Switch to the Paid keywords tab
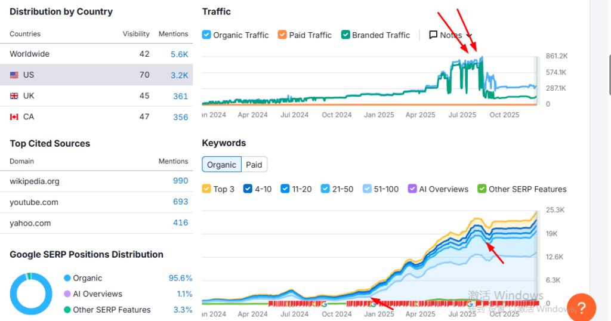The height and width of the screenshot is (321, 611). click(254, 165)
